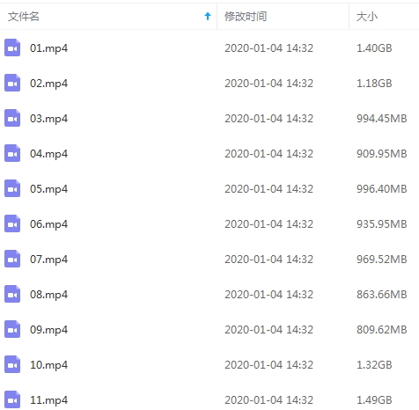
Task: Toggle sort direction with the blue arrow
Action: click(208, 16)
